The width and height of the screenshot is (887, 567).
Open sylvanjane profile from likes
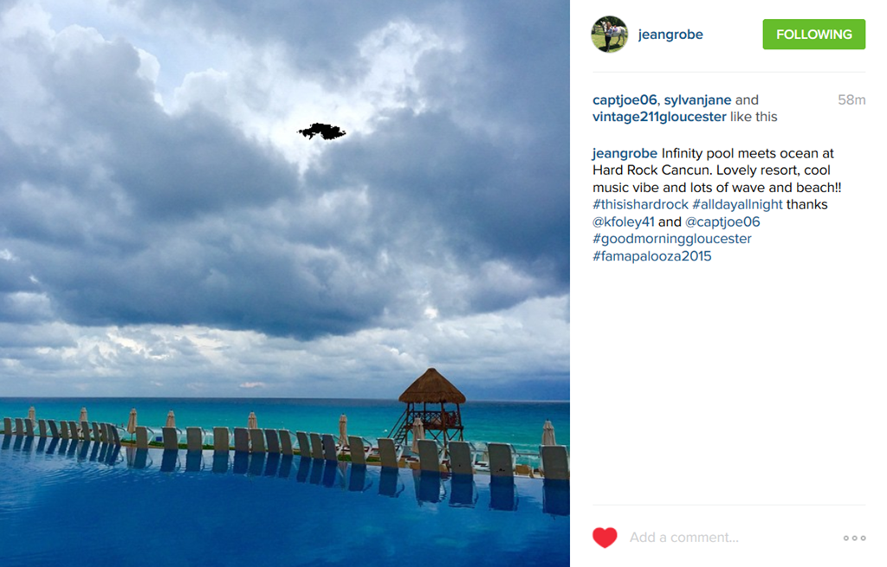[x=697, y=100]
